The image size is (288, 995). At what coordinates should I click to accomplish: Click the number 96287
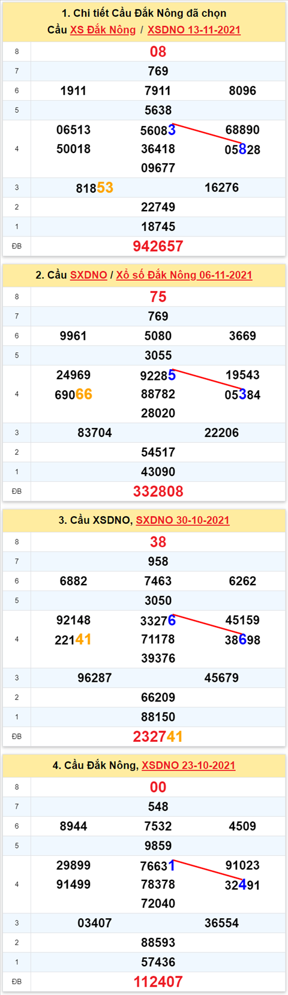(x=95, y=678)
